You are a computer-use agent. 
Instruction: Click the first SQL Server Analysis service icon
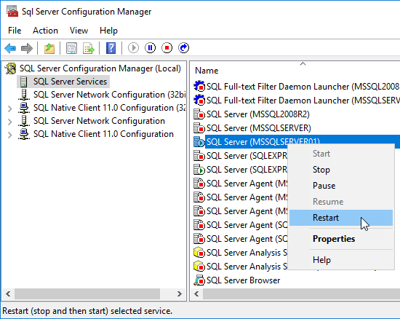click(x=199, y=253)
